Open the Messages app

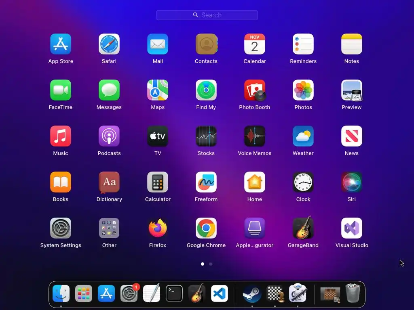coord(109,90)
